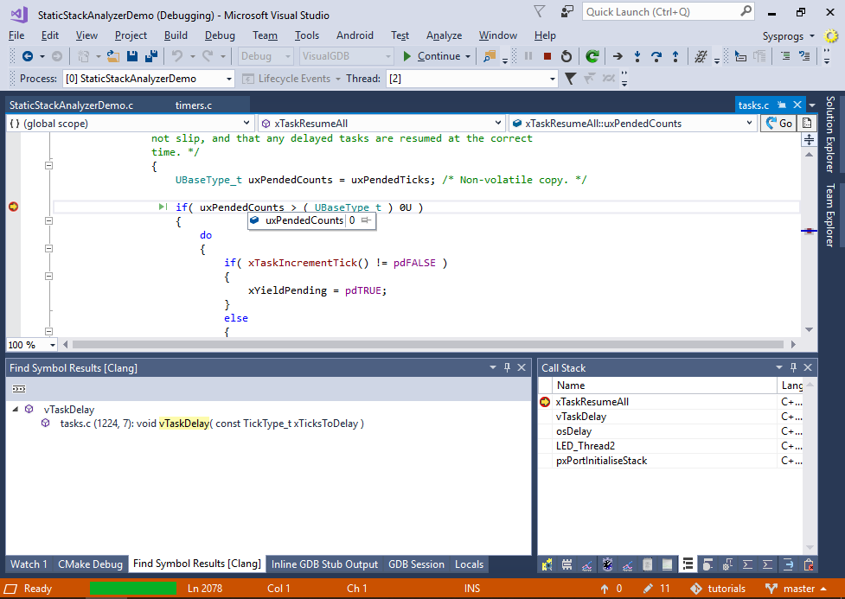Open the Process dropdown for StaticStackAnalyzerDemo
The height and width of the screenshot is (599, 845).
[x=229, y=79]
